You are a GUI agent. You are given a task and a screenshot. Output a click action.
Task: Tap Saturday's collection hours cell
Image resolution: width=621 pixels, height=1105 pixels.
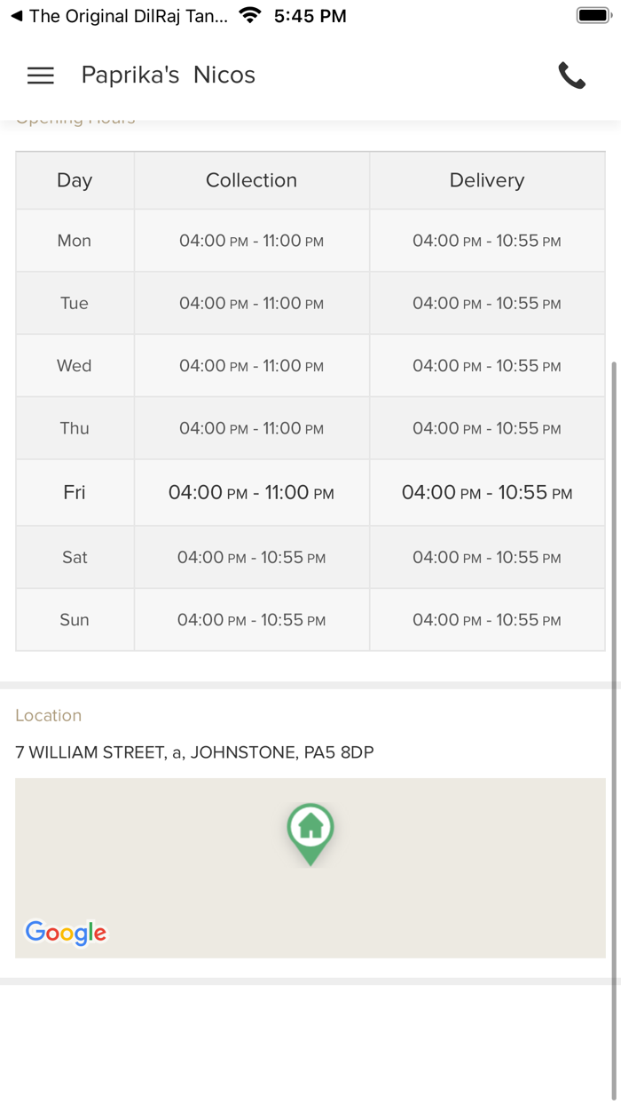(252, 558)
